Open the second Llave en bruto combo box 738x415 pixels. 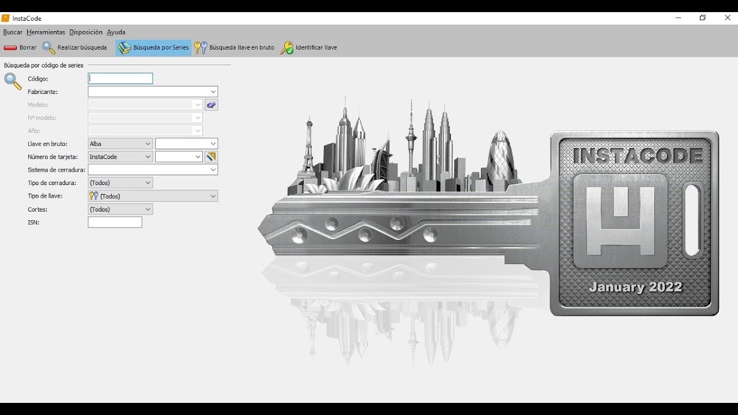(x=187, y=144)
